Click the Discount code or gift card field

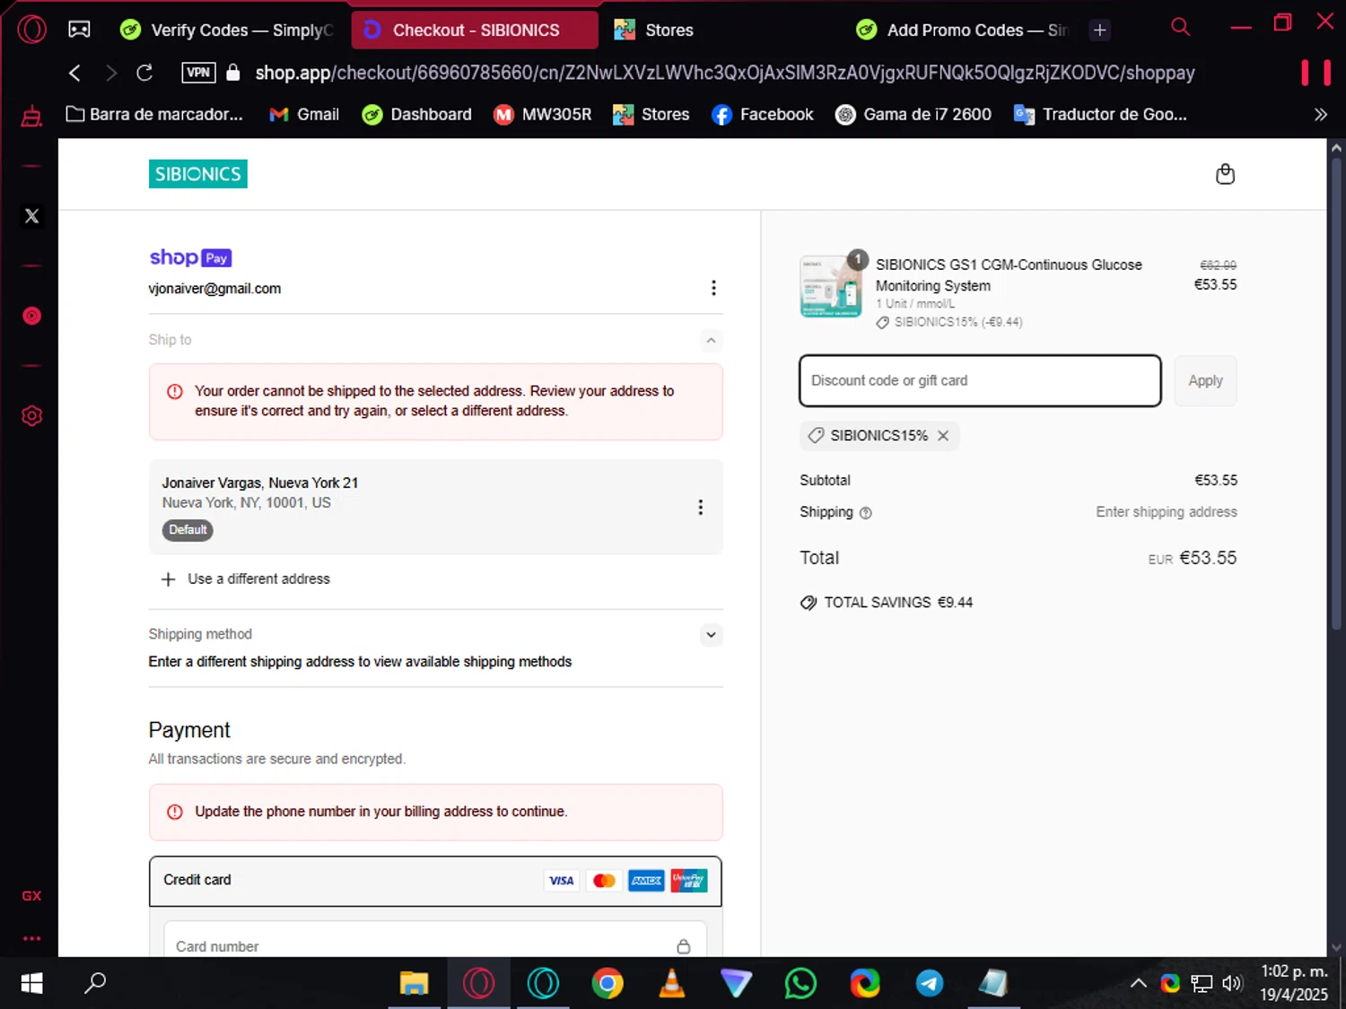point(980,380)
